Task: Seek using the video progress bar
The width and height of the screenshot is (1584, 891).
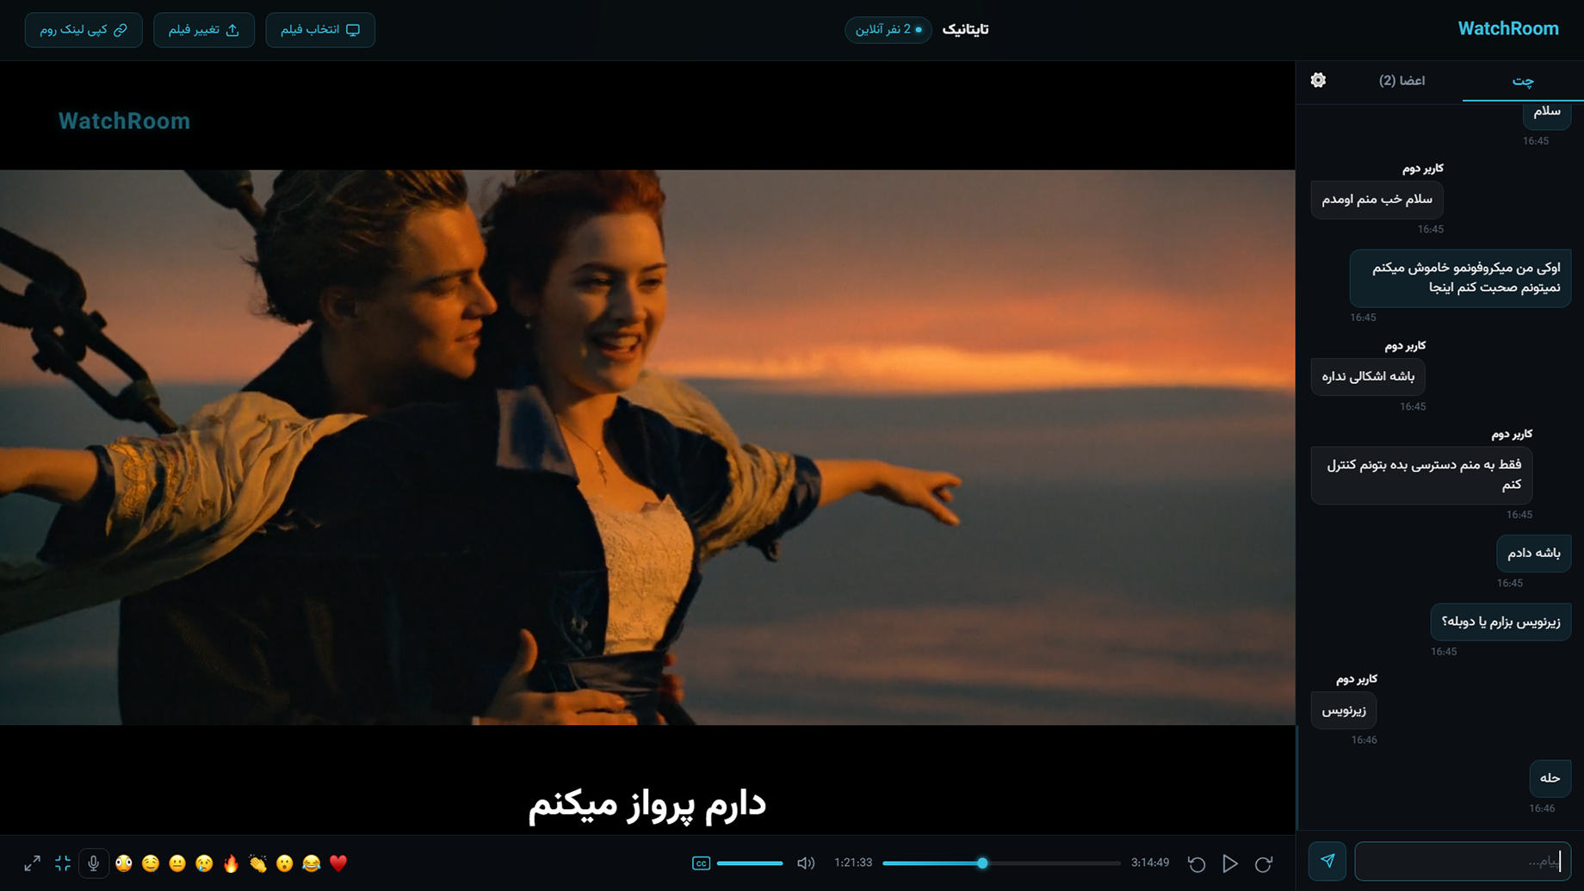Action: pyautogui.click(x=1001, y=863)
